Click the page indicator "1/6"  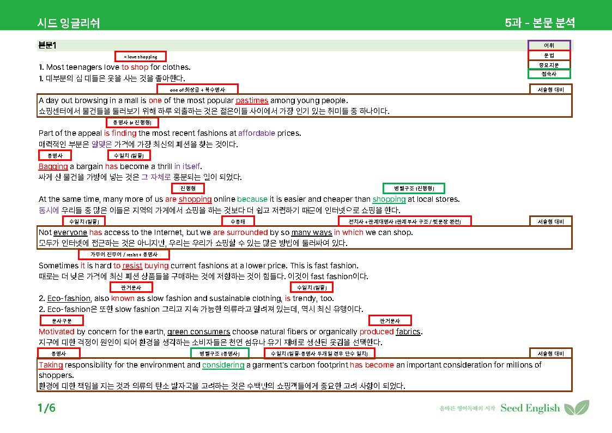(46, 407)
